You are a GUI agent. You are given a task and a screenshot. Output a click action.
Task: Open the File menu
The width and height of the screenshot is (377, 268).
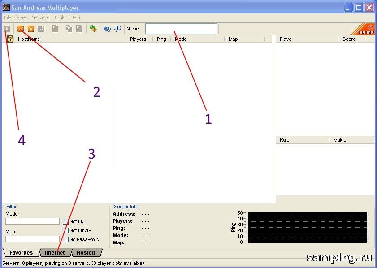(8, 17)
